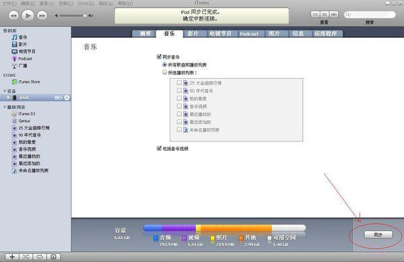
Task: Click the Next track fast-forward button
Action: pyautogui.click(x=42, y=15)
